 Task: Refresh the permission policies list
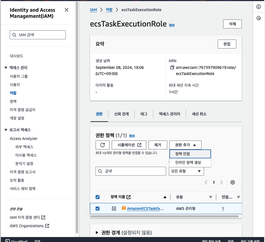click(103, 145)
